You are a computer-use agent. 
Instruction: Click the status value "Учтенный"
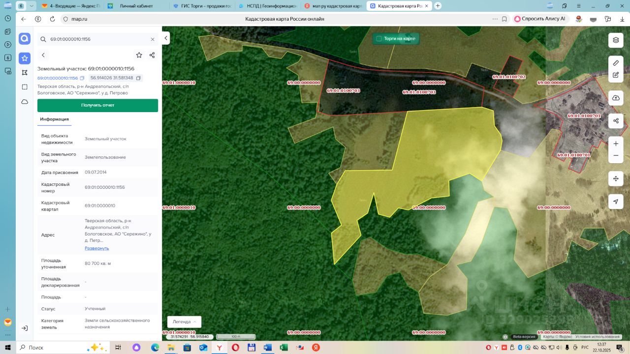(x=95, y=309)
